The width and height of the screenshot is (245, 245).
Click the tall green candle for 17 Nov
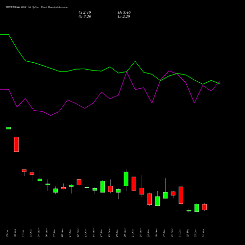[x=102, y=187]
